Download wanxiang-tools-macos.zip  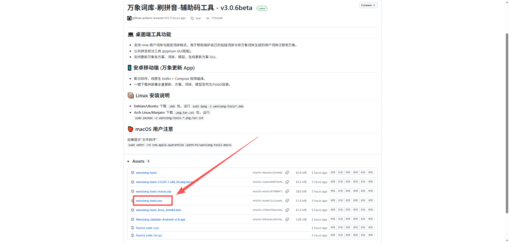153,191
